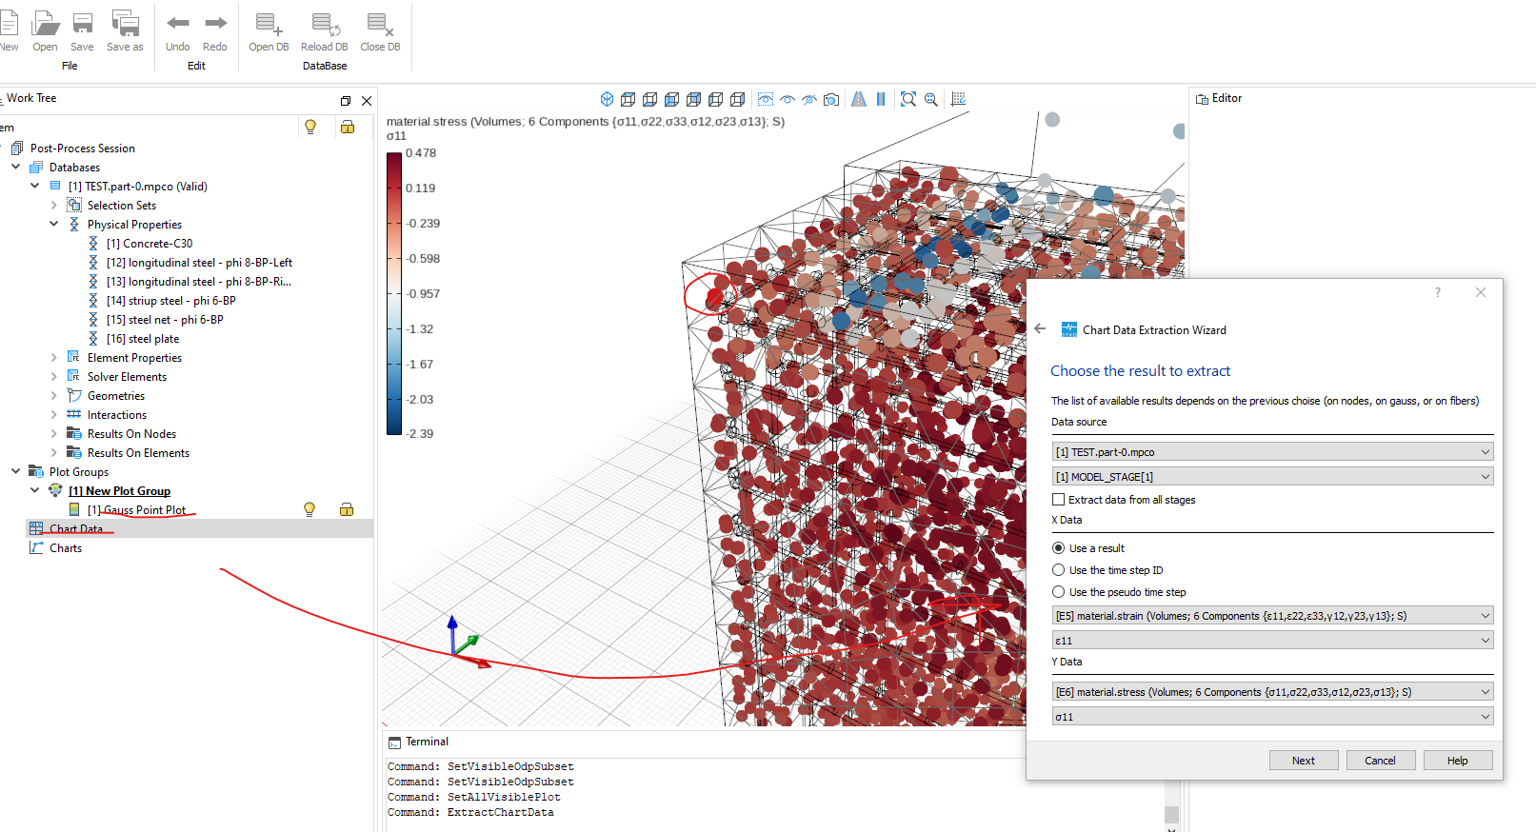Click the Work Tree lock column header icon
Viewport: 1536px width, 832px height.
pyautogui.click(x=348, y=127)
